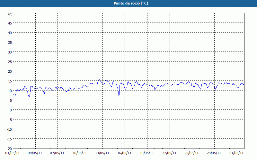Click the 25/05/11 date label
Image resolution: width=257 pixels, height=161 pixels.
(191, 153)
